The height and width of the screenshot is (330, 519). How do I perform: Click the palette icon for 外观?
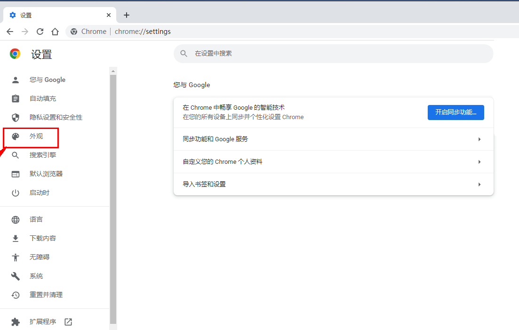coord(16,137)
